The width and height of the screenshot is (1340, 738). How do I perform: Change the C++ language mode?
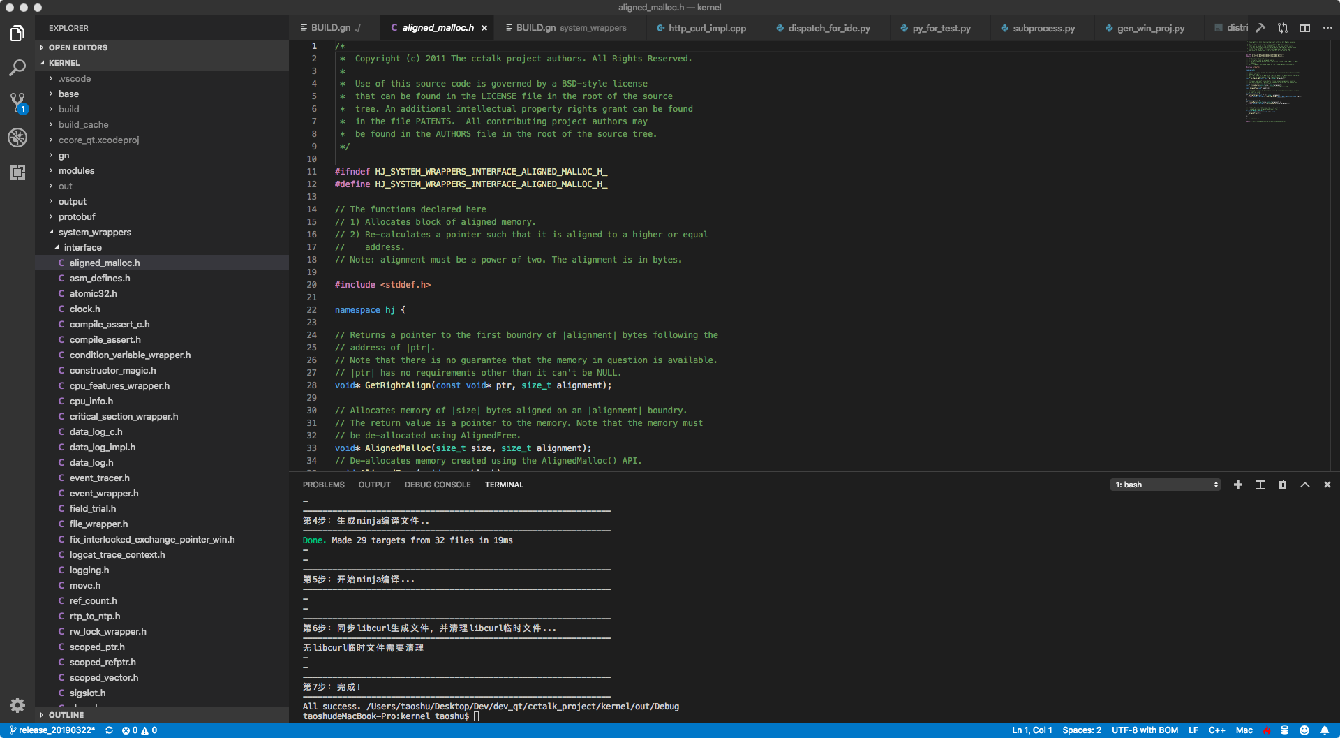[1216, 730]
